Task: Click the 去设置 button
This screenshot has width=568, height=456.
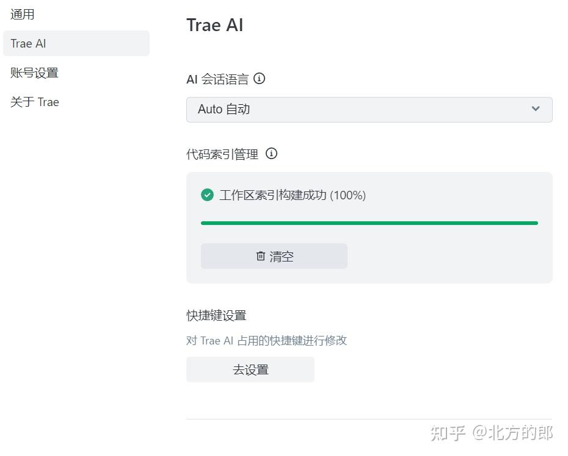Action: 250,369
